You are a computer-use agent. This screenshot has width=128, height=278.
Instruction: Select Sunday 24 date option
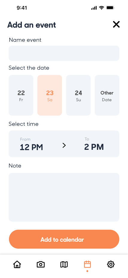78,95
